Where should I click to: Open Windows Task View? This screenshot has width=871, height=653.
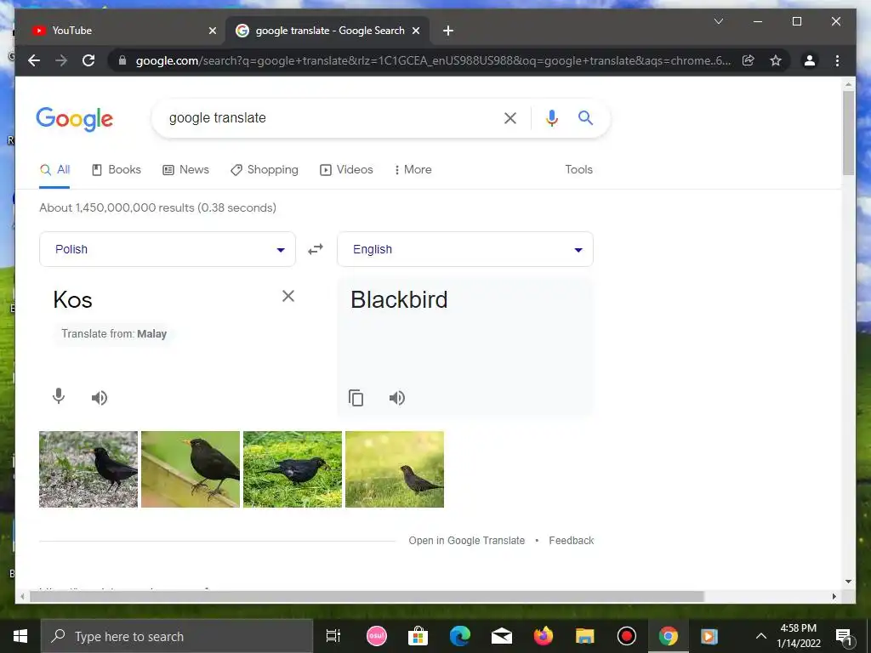[x=333, y=636]
